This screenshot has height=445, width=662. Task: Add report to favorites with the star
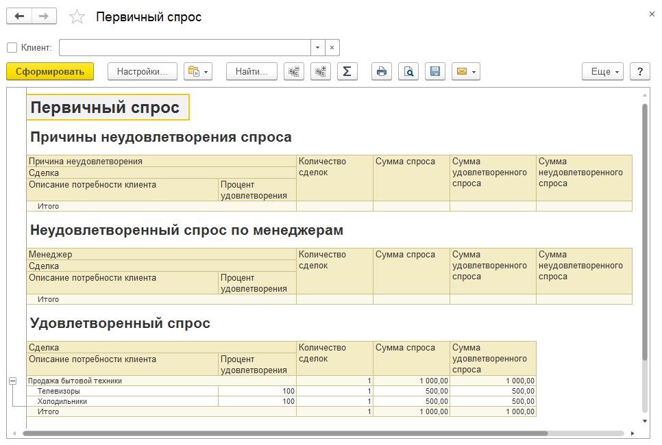[77, 17]
